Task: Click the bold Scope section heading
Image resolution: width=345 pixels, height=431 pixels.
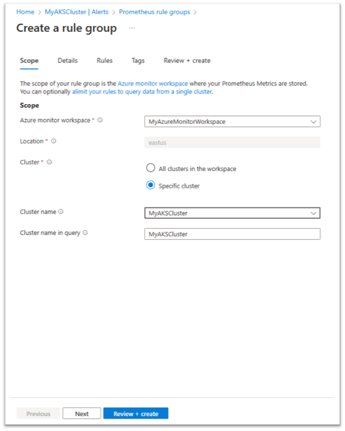Action: (x=30, y=105)
